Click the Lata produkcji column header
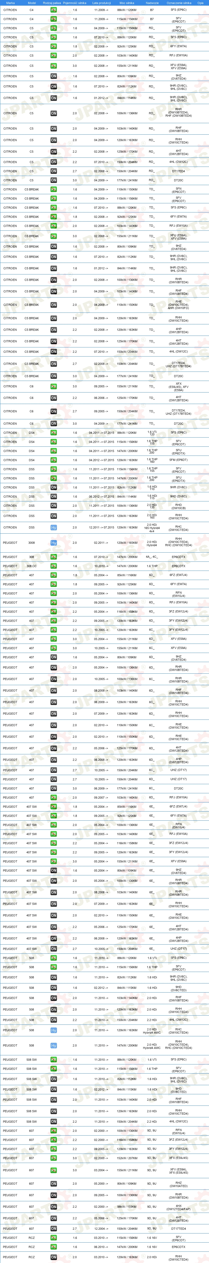 coord(102,3)
